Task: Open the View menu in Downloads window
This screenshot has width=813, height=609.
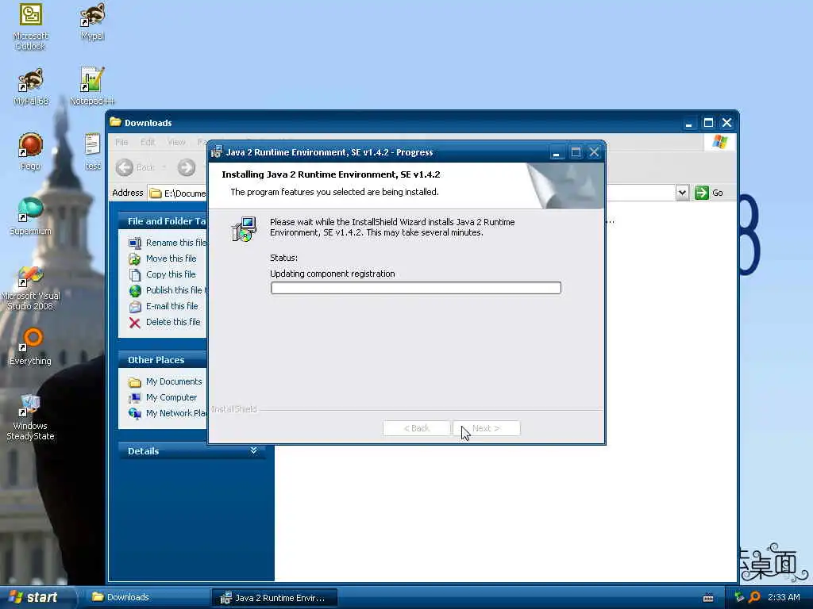Action: [x=176, y=142]
